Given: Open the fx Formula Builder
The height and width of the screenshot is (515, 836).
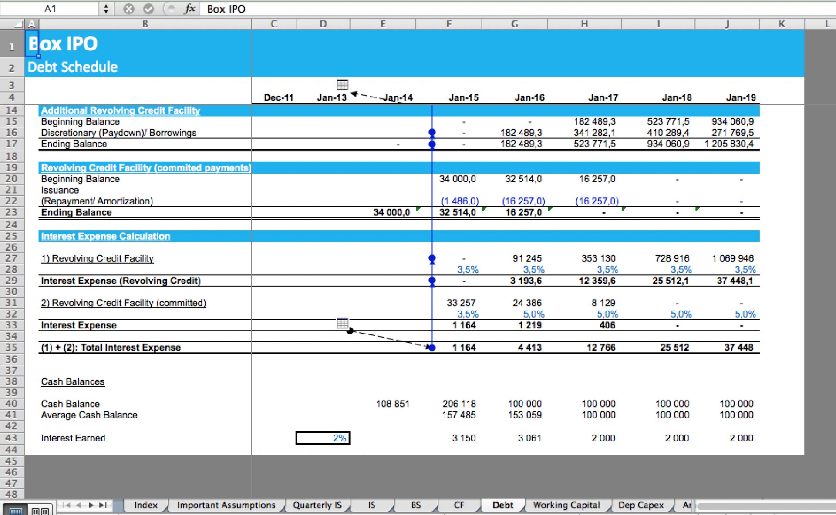Looking at the screenshot, I should tap(190, 9).
